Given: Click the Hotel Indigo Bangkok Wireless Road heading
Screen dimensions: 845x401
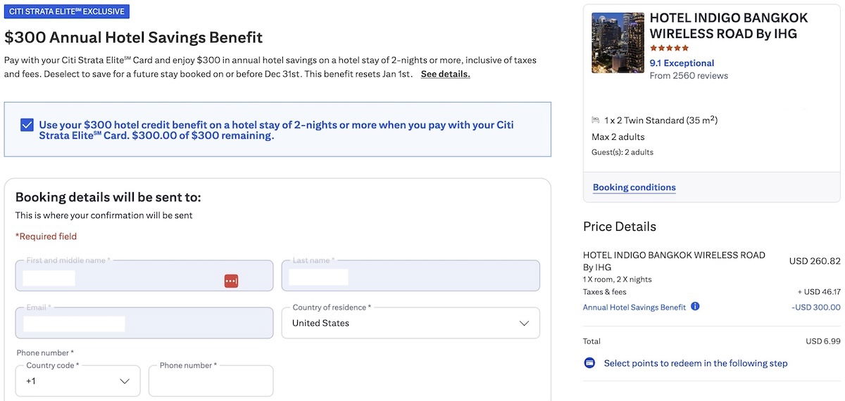Looking at the screenshot, I should pyautogui.click(x=728, y=25).
